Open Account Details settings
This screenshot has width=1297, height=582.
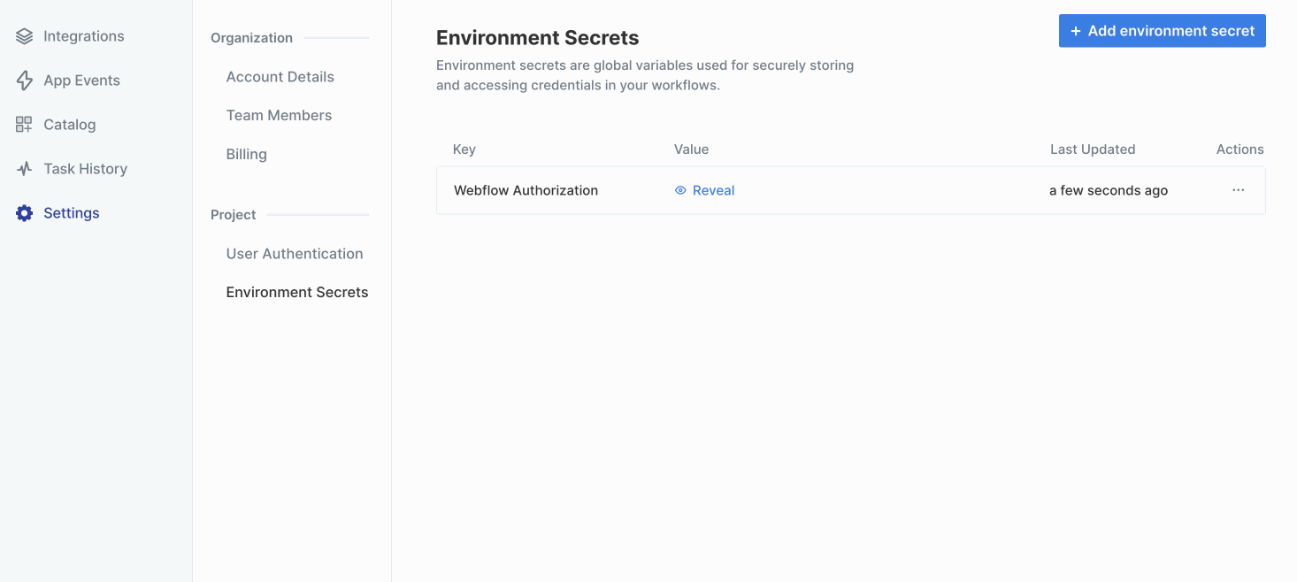(x=280, y=77)
